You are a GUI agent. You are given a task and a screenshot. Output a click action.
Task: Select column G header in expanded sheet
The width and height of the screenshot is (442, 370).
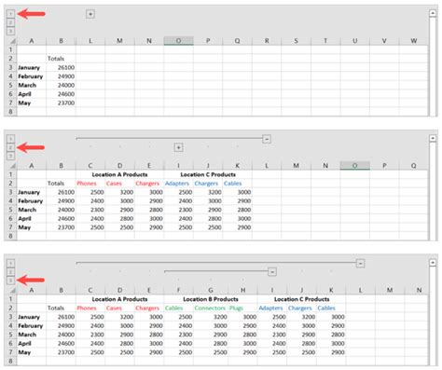(x=211, y=290)
